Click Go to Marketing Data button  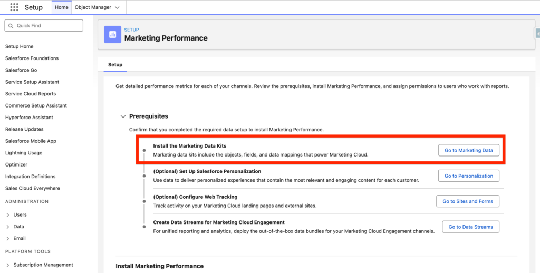[x=468, y=150]
